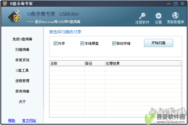Close the U盘杀毒专家 window

click(x=183, y=3)
